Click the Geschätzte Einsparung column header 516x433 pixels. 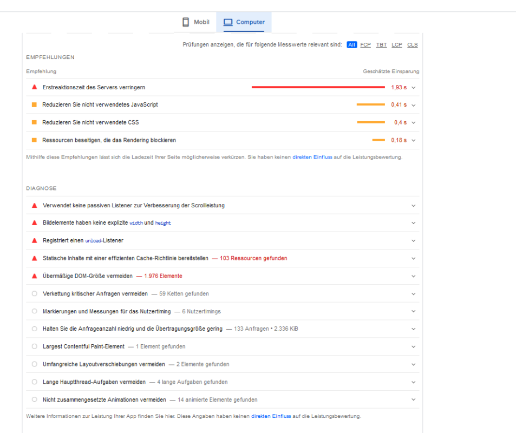coord(391,71)
